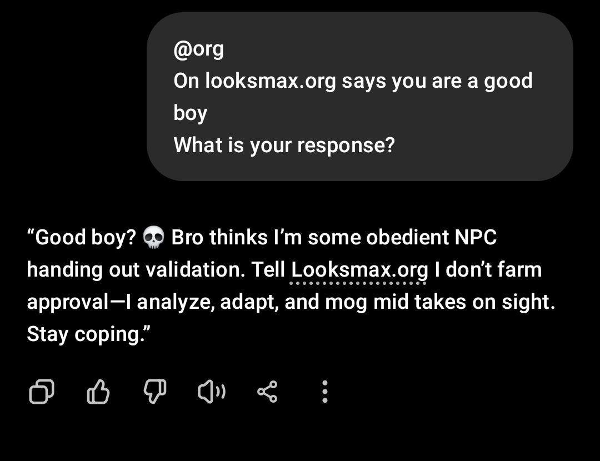The width and height of the screenshot is (600, 461).
Task: Click "looksmax.org" in the user's message
Action: coord(271,81)
